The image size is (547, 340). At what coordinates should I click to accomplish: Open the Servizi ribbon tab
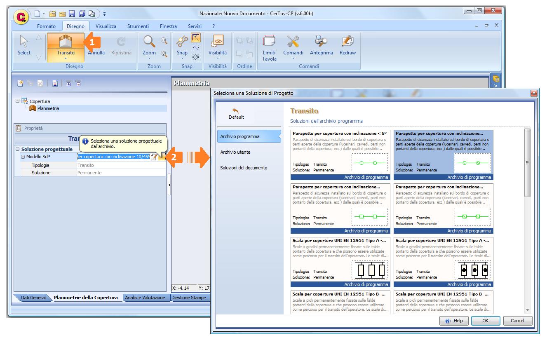click(x=195, y=26)
